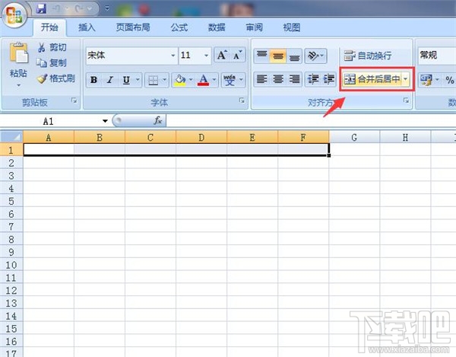
Task: Toggle align text right
Action: [294, 79]
